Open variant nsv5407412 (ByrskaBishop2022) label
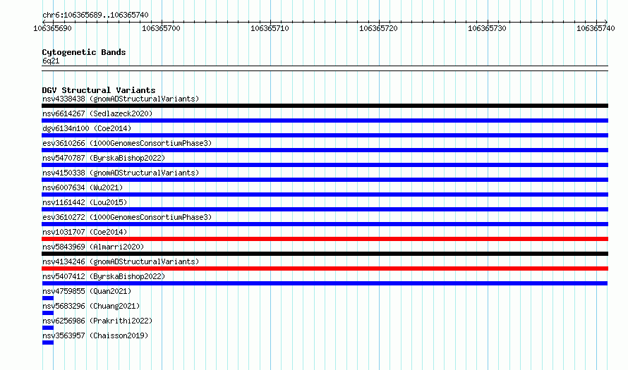Viewport: 628px width, 370px height. 104,276
